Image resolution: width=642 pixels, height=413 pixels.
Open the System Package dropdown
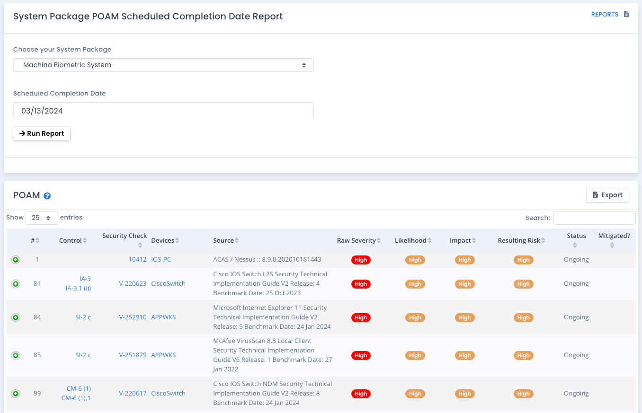163,65
